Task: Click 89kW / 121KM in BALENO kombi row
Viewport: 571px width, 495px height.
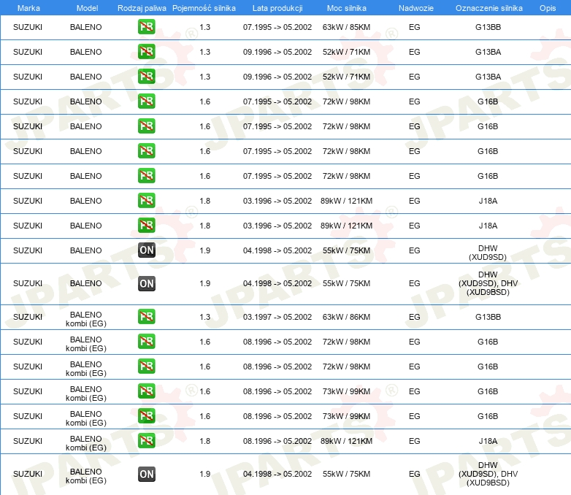Action: pos(346,441)
